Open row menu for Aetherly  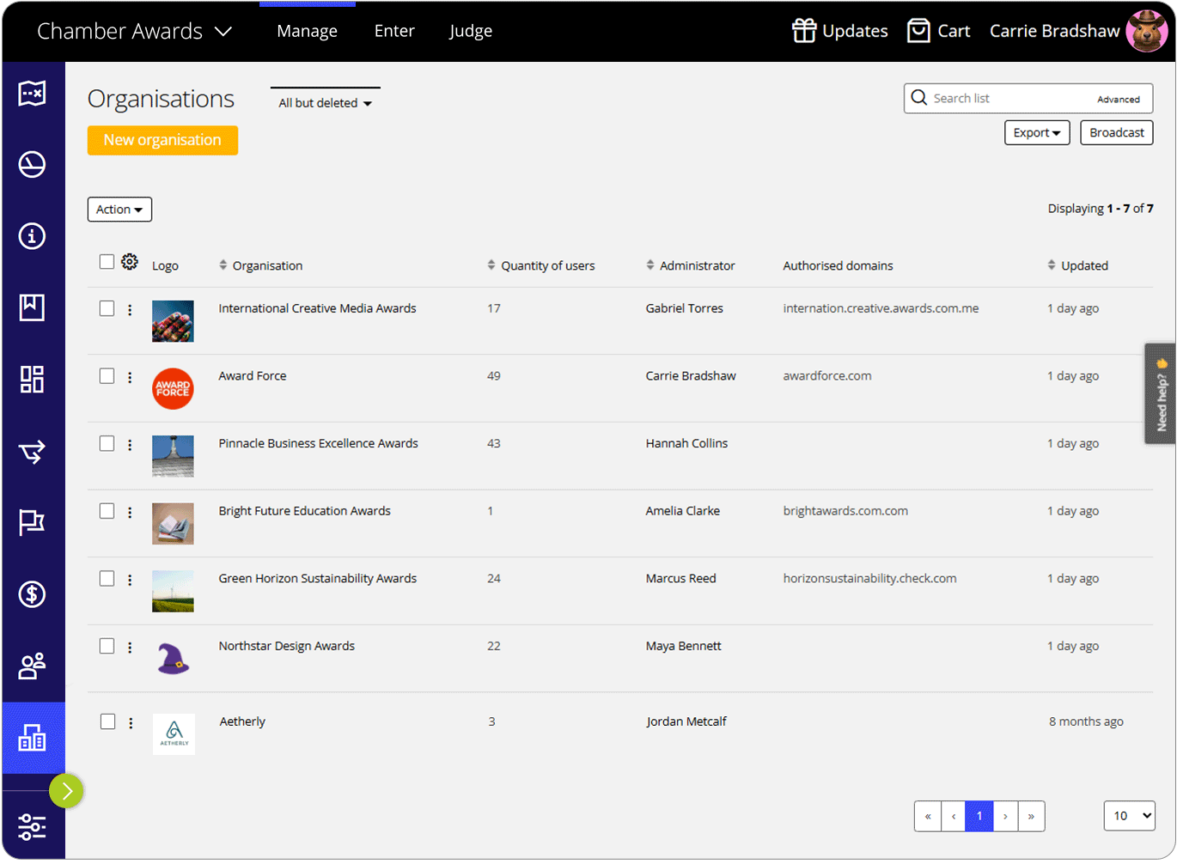coord(131,723)
